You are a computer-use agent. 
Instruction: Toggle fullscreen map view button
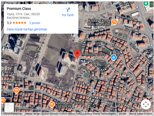point(146,104)
